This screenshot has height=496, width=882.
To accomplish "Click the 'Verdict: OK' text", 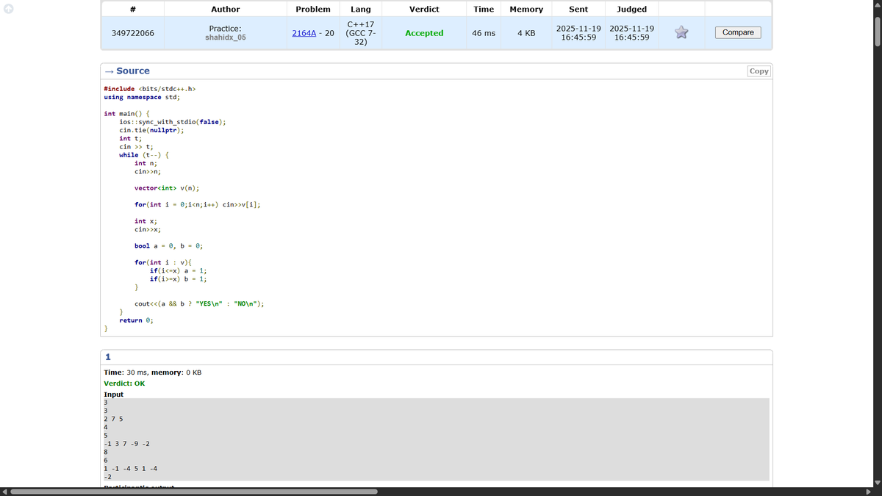I will [x=124, y=384].
